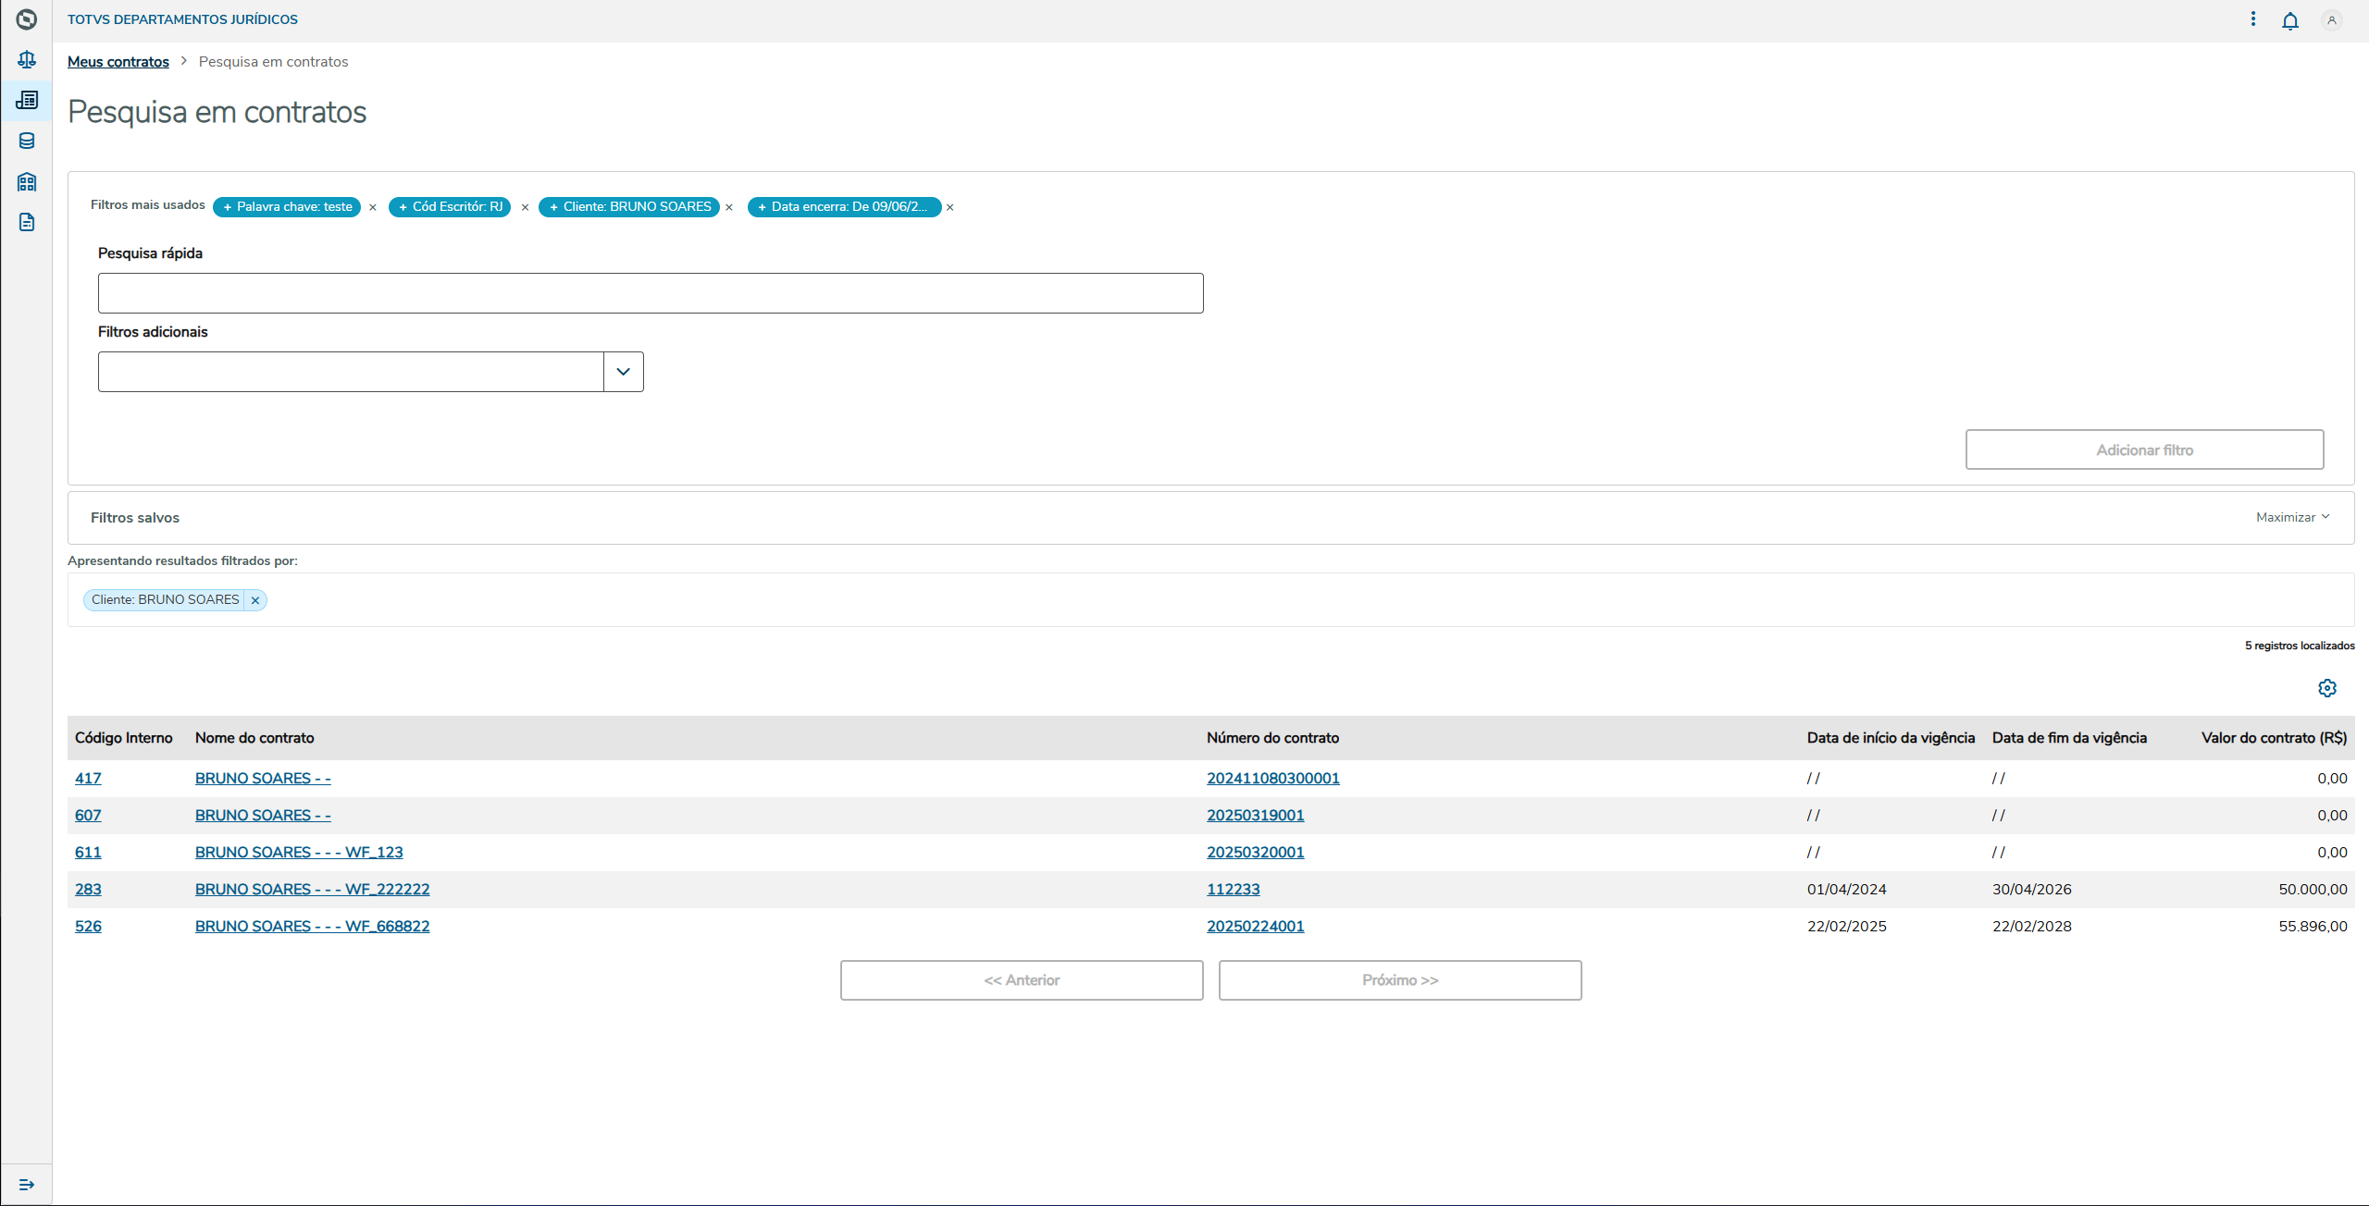The image size is (2369, 1206).
Task: Click the document sidebar icon
Action: [27, 222]
